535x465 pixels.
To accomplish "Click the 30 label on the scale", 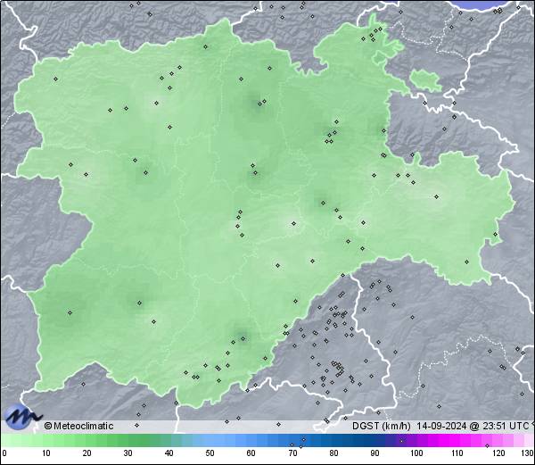I will [128, 453].
